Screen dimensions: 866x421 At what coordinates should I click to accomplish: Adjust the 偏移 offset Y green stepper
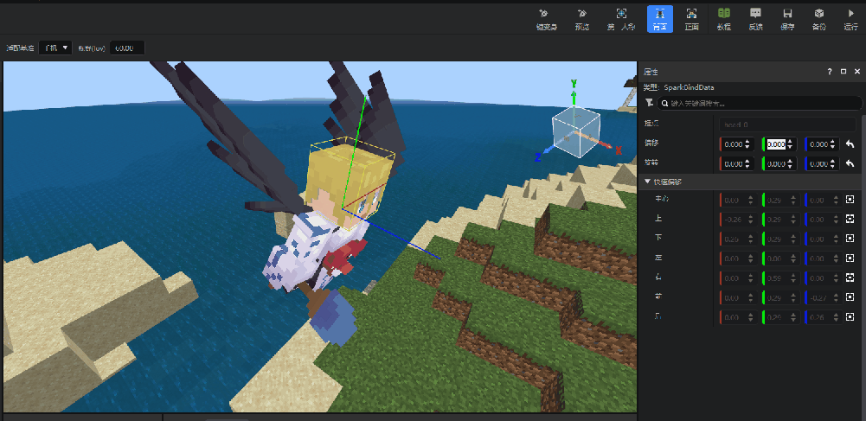[790, 144]
